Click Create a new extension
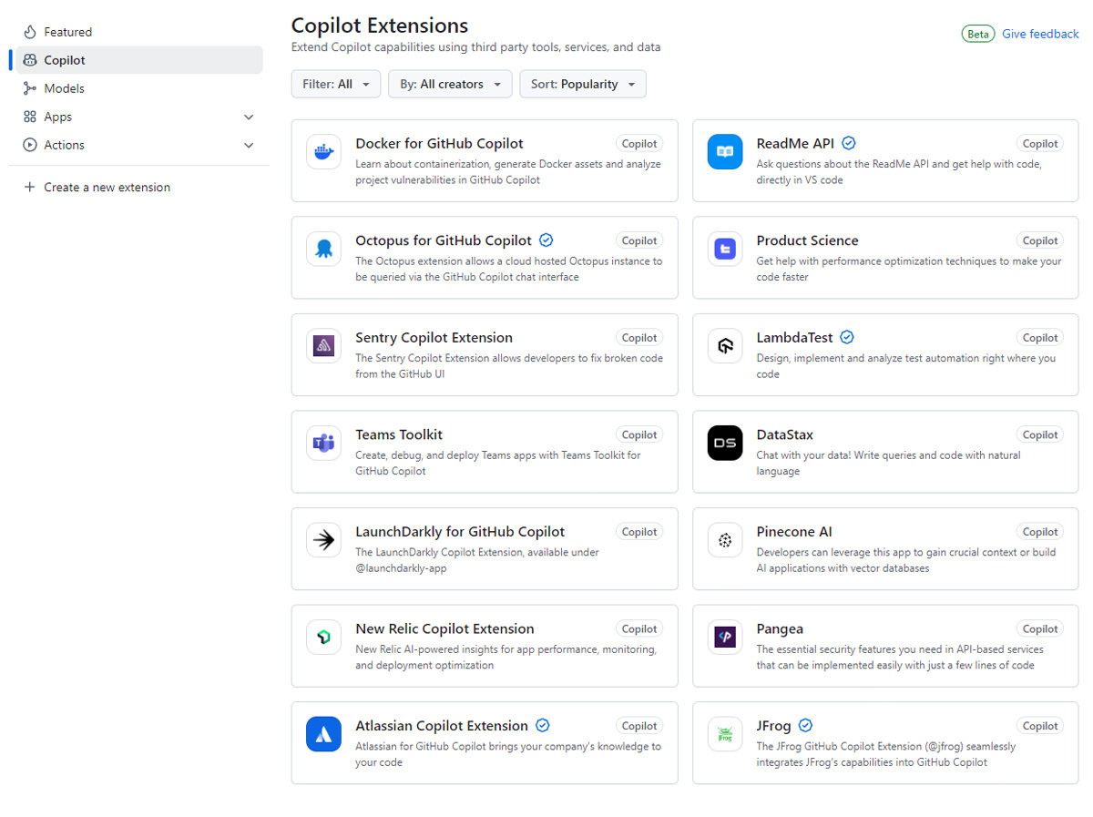 point(107,187)
